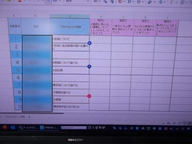Expand the arrow next to AutoSum

pos(176,2)
